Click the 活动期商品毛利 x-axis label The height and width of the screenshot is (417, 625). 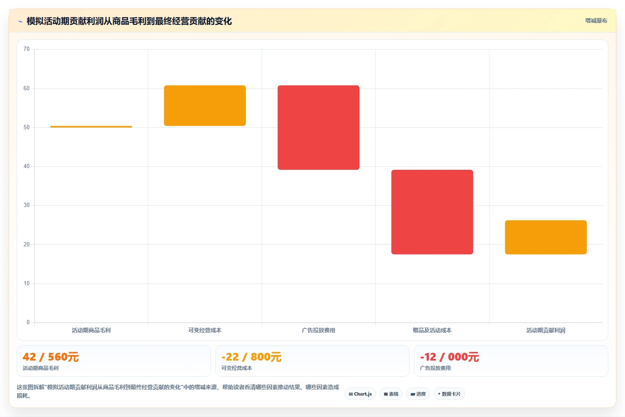tap(91, 330)
